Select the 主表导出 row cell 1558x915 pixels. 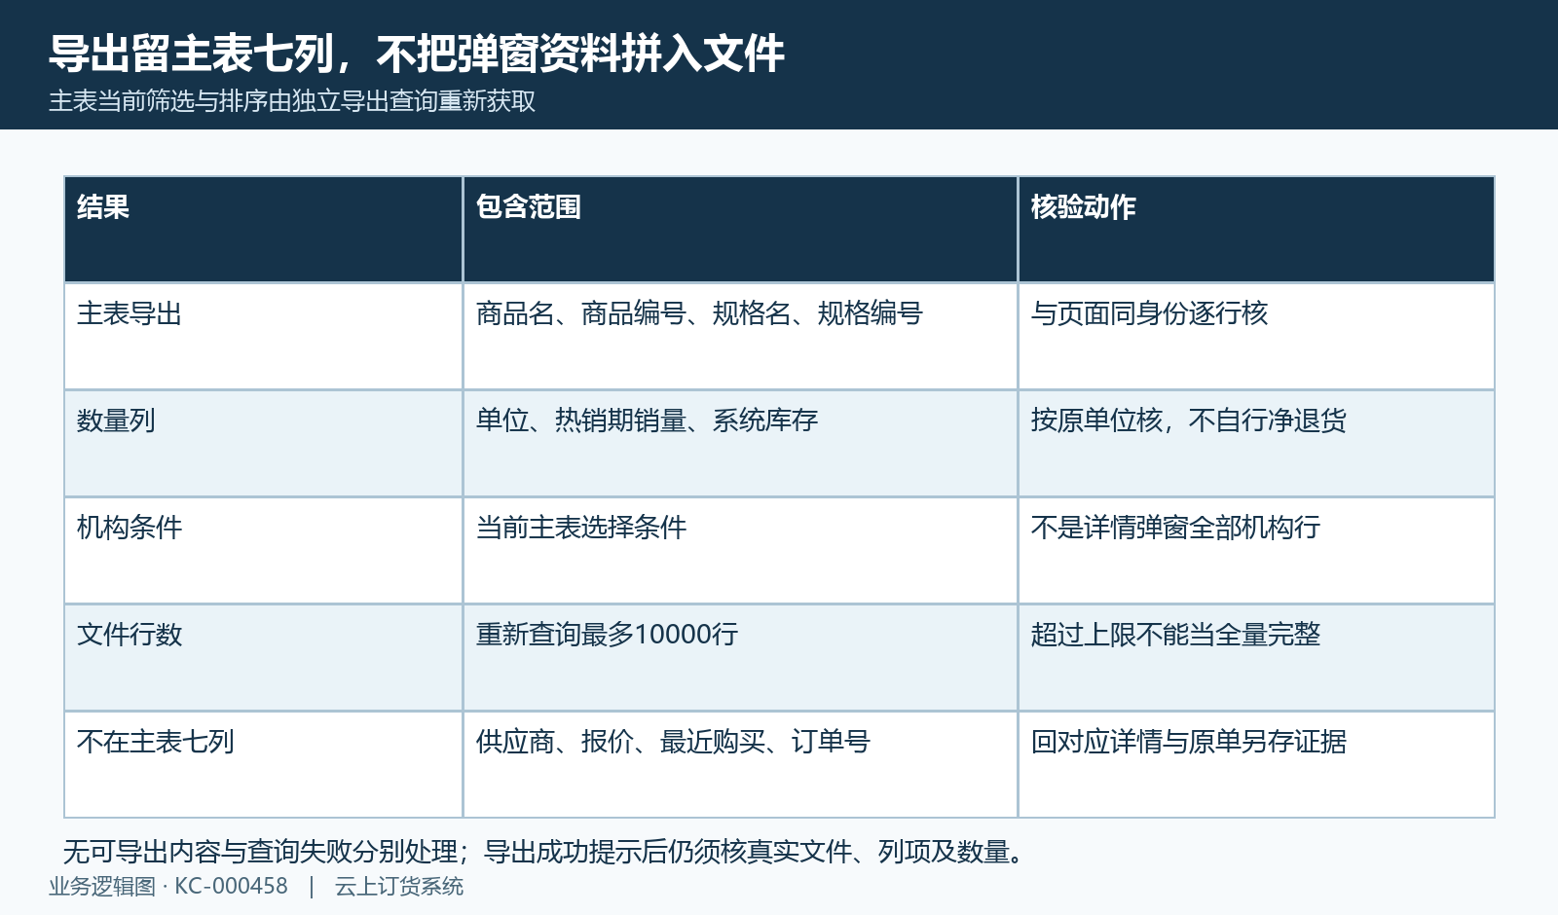(263, 337)
